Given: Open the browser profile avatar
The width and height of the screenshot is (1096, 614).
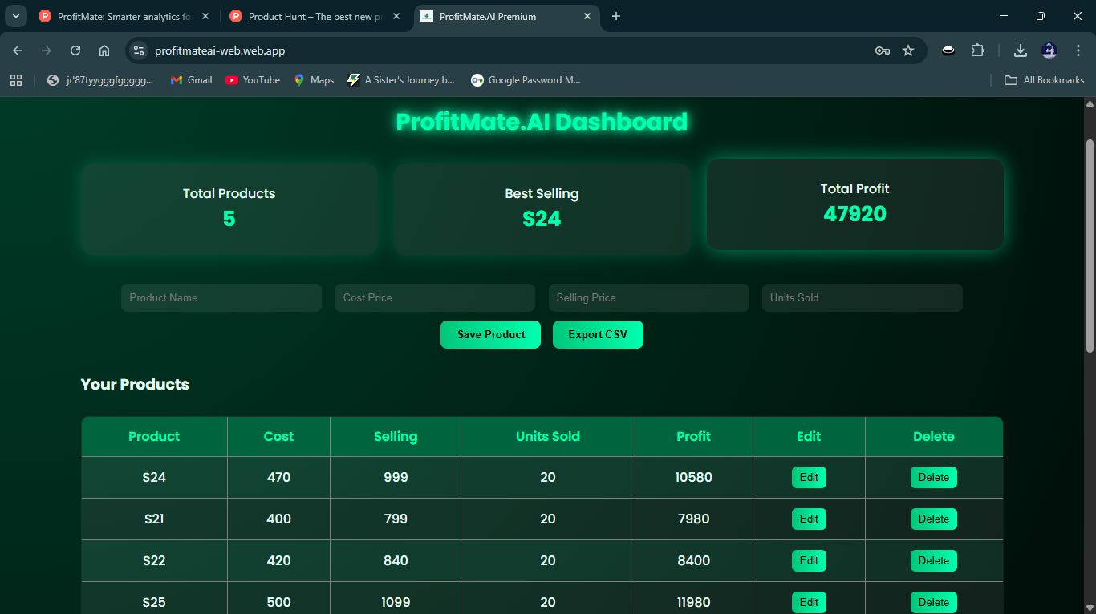Looking at the screenshot, I should pos(1049,50).
